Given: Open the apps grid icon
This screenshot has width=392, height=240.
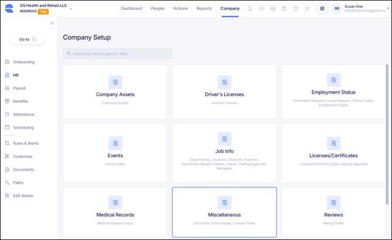Looking at the screenshot, I should 307,9.
